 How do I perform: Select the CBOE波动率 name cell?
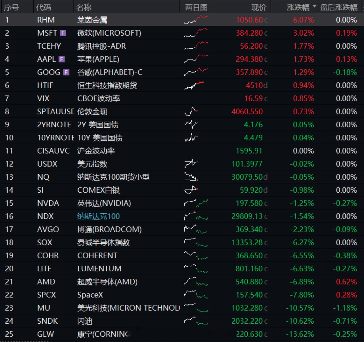coord(98,98)
